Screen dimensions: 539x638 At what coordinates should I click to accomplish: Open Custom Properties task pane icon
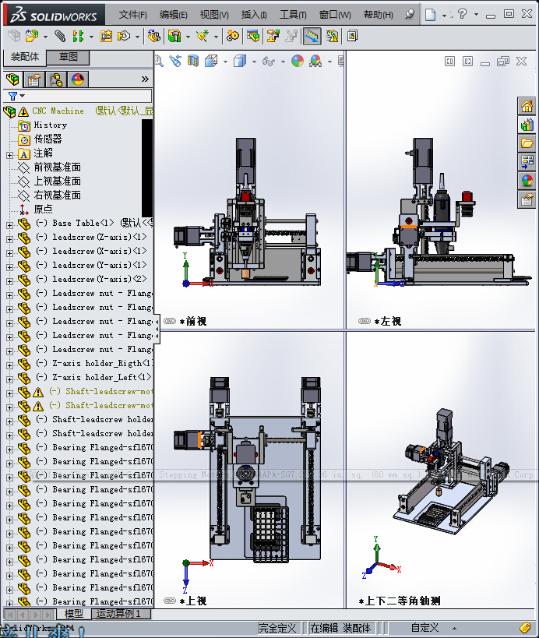click(x=527, y=199)
